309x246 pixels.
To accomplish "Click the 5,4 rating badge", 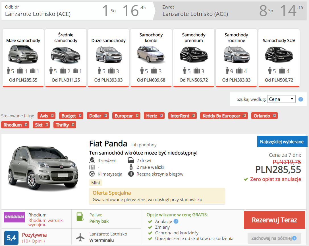I will tap(11, 238).
